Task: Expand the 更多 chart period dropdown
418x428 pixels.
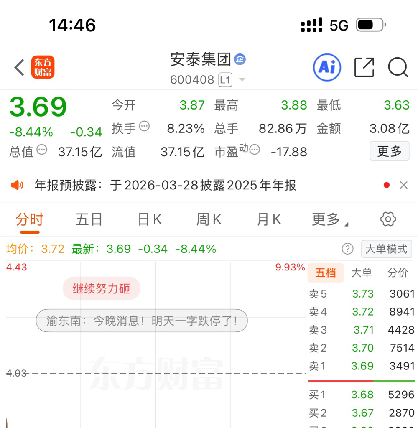Action: tap(330, 219)
